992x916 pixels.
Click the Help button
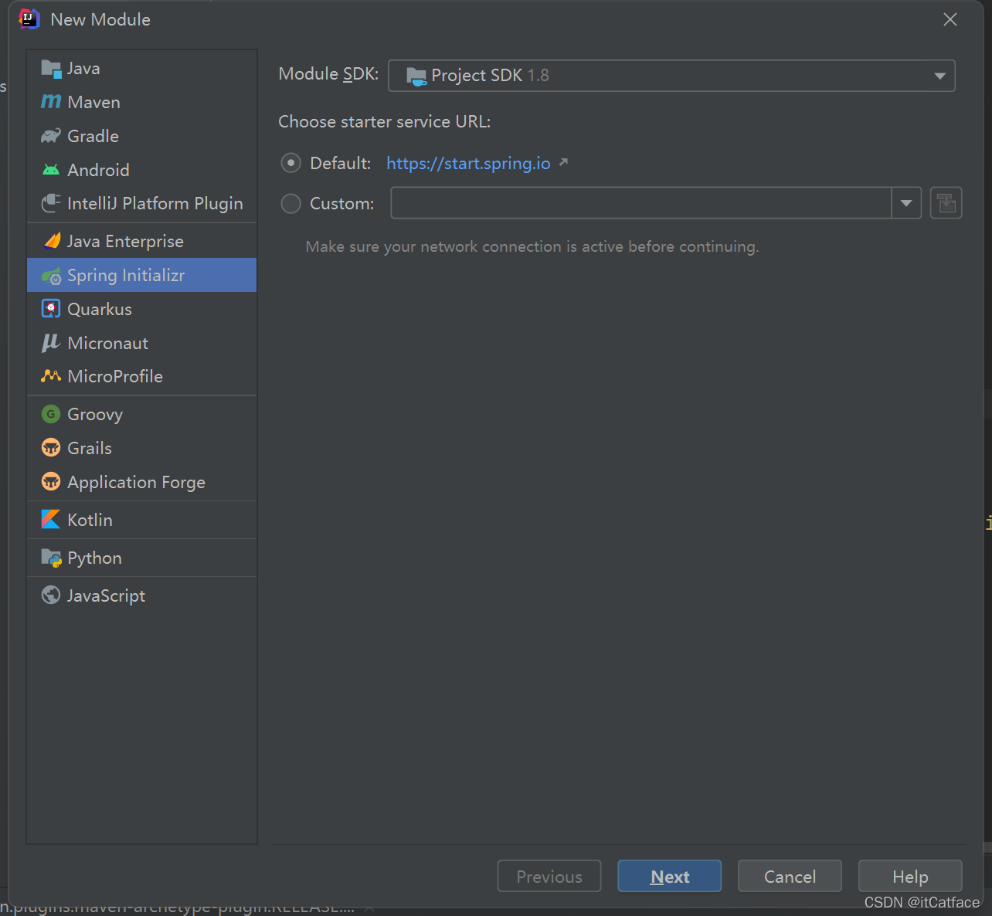(910, 876)
